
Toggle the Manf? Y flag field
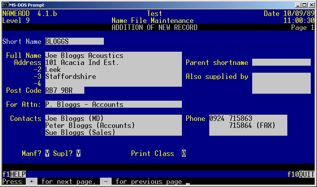tap(47, 154)
